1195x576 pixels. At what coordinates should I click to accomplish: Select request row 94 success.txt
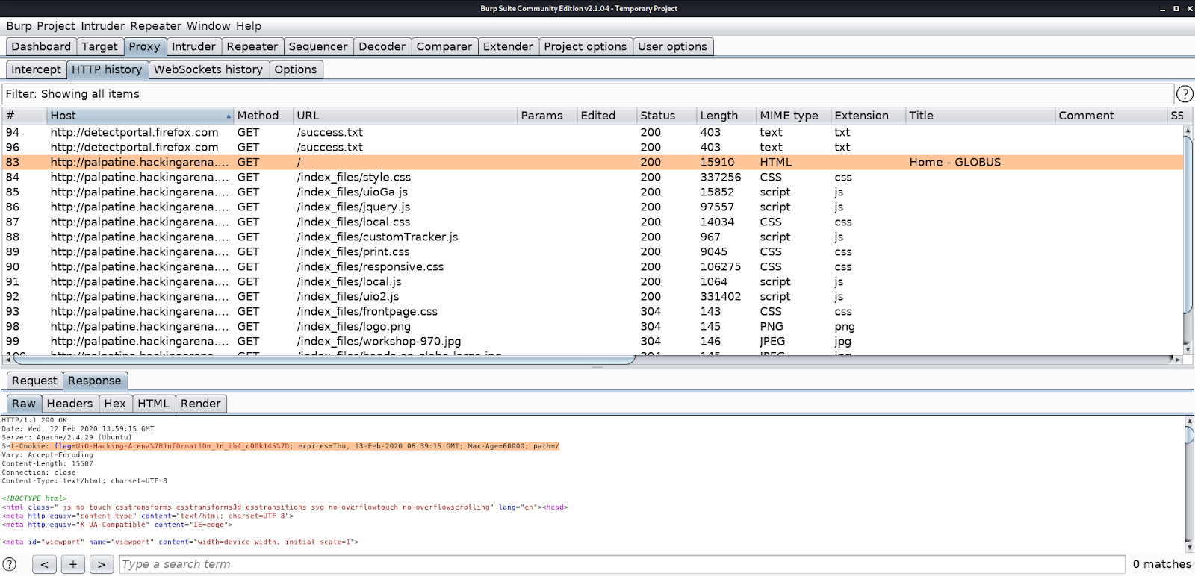pos(593,132)
